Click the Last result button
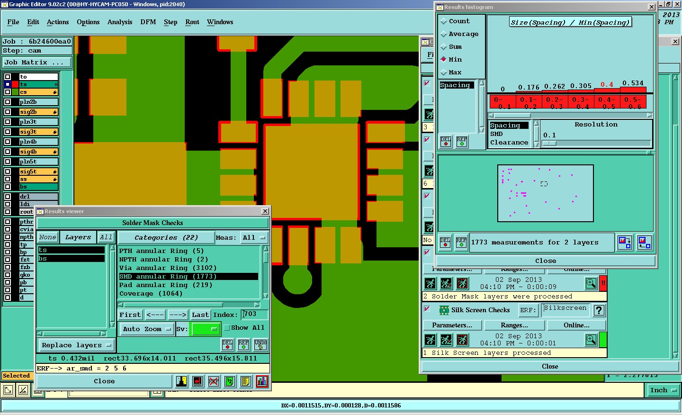This screenshot has height=415, width=682. coord(200,315)
